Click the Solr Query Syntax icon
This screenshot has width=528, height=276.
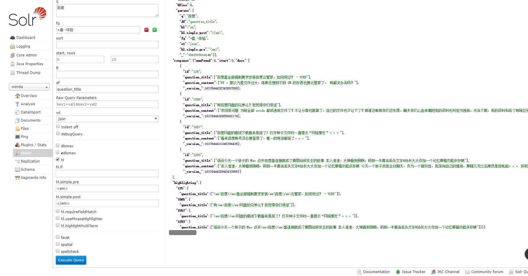click(511, 272)
